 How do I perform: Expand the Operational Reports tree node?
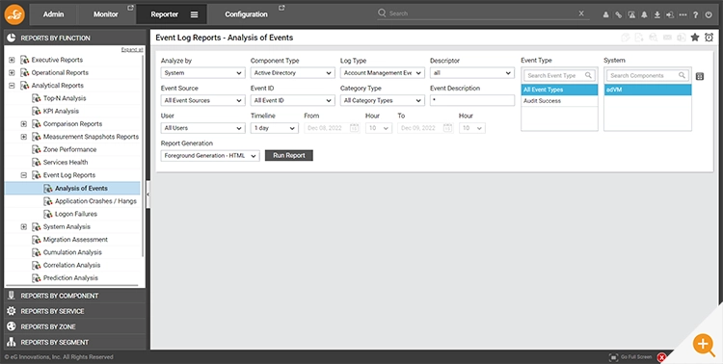point(12,73)
